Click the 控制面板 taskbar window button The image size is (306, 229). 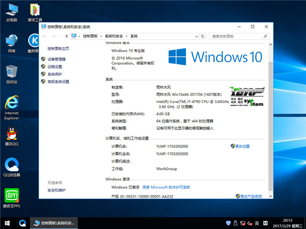54,223
